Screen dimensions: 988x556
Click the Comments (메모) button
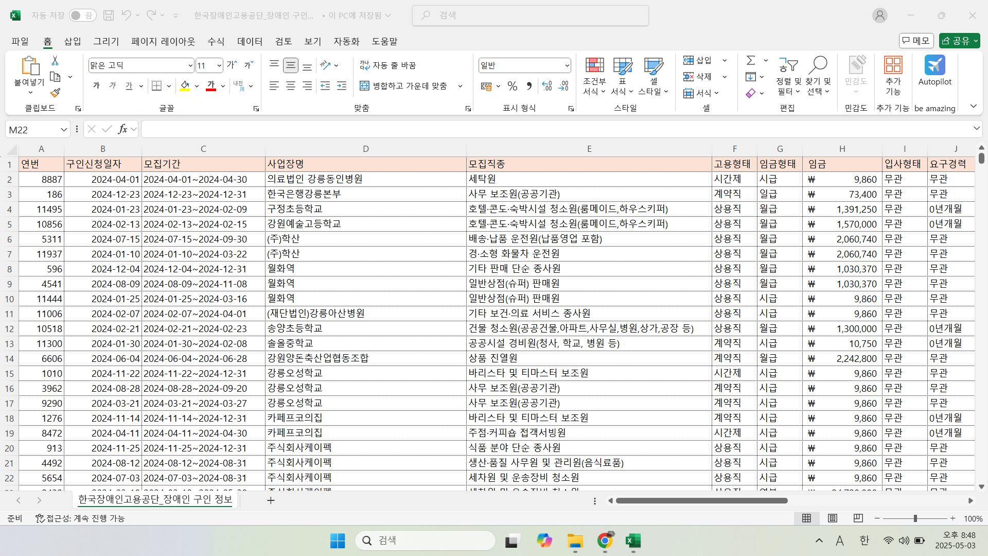pos(916,41)
